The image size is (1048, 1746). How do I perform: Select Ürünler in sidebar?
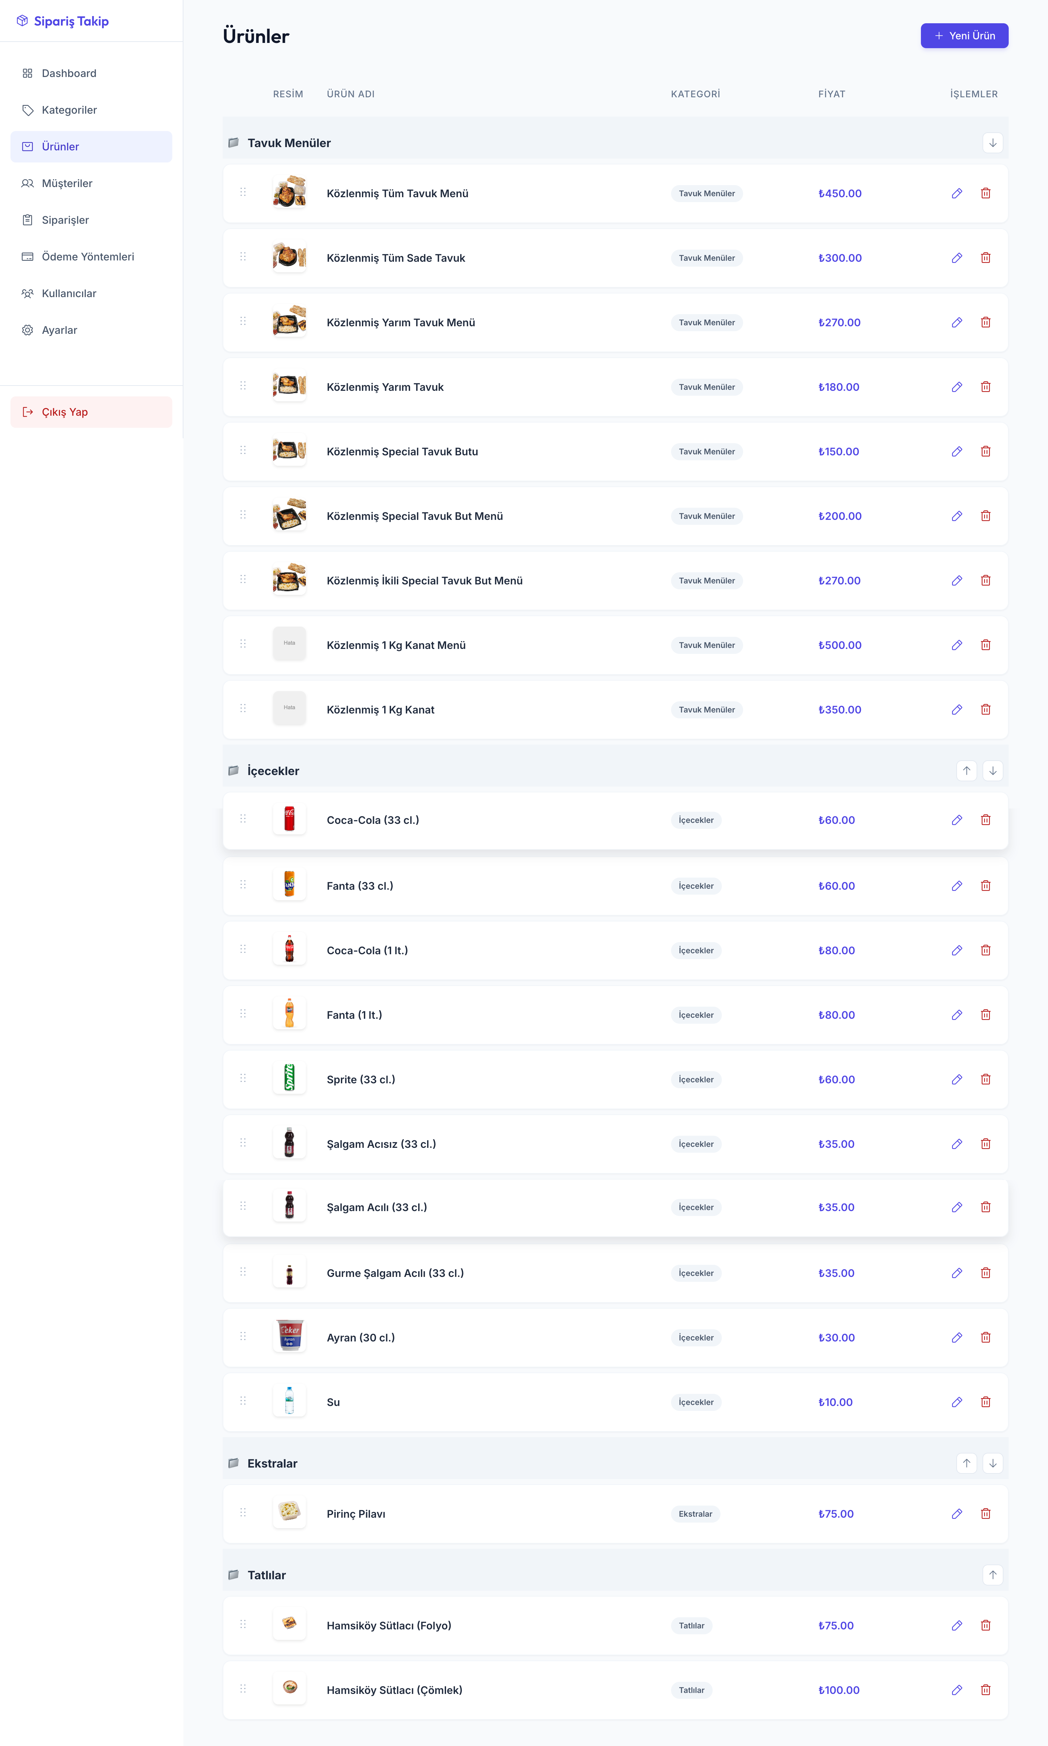[x=91, y=147]
